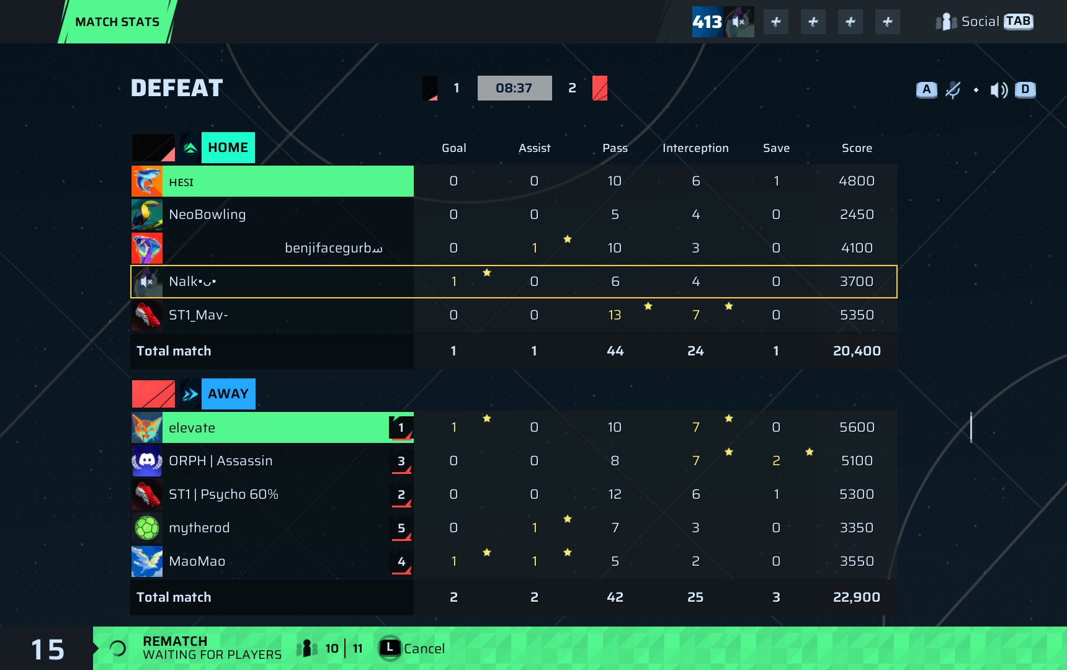The image size is (1067, 670).
Task: Click HESI's shark avatar
Action: pos(147,181)
